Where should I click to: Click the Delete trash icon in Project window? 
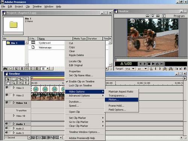[x=22, y=68]
